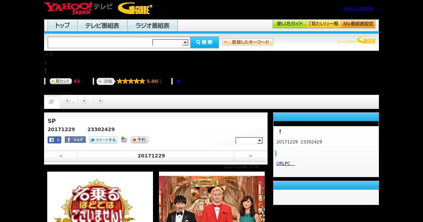
Task: Select the first tab with down-arrow icon
Action: coord(51,101)
